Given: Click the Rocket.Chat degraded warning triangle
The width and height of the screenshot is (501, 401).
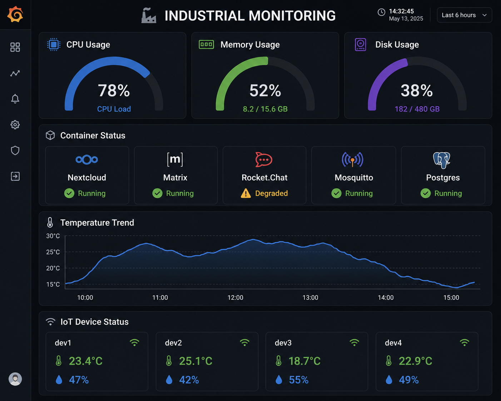Looking at the screenshot, I should pos(246,193).
